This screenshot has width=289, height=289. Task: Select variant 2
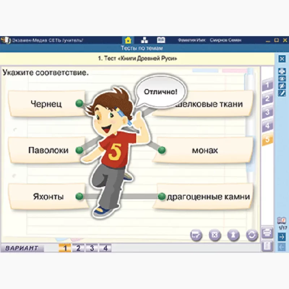(x=78, y=248)
